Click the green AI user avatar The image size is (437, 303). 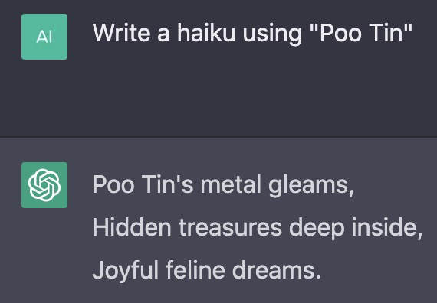click(x=44, y=37)
